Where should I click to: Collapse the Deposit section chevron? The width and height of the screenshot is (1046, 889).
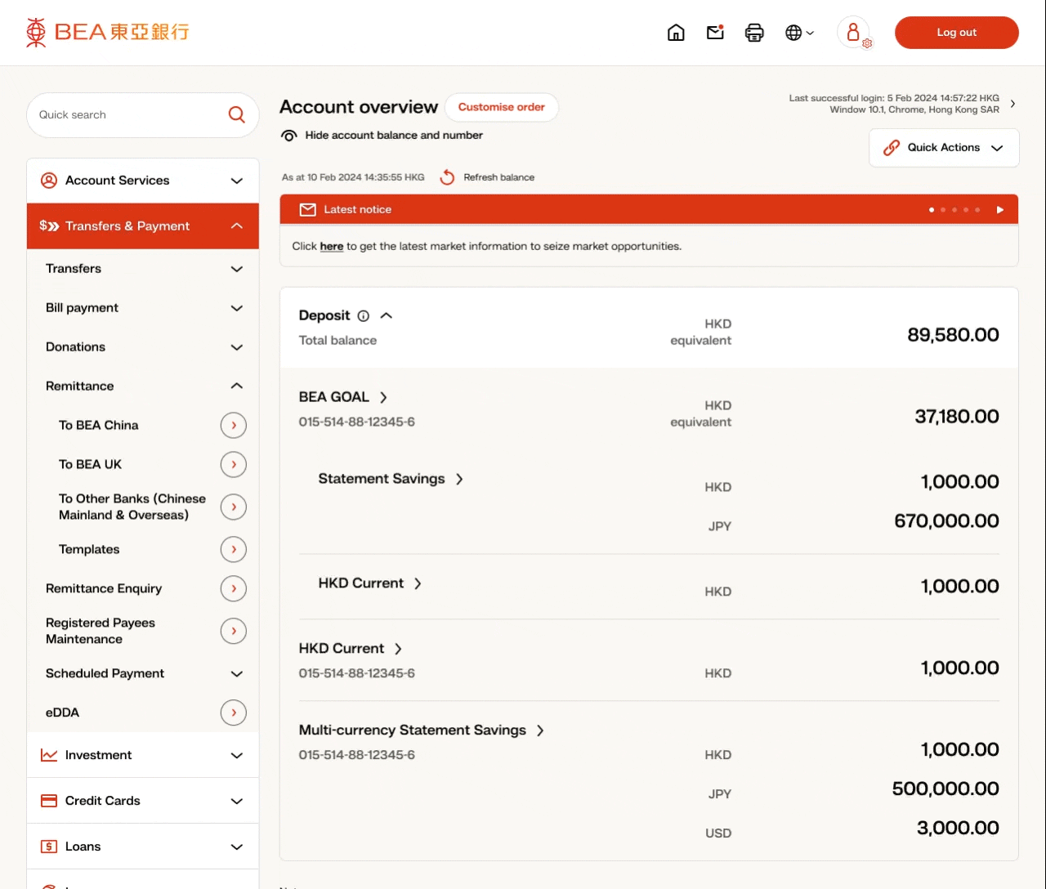point(387,315)
